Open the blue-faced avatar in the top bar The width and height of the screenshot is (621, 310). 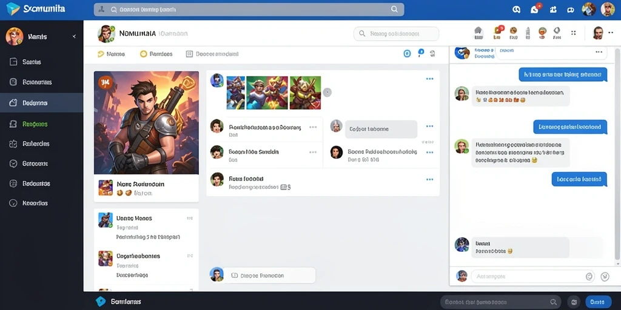tap(589, 10)
